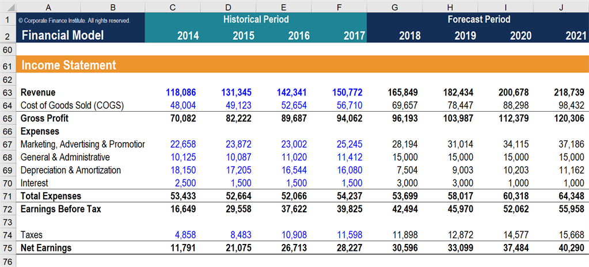Select 2015 Taxes value 8,483
The width and height of the screenshot is (589, 267).
pyautogui.click(x=237, y=235)
